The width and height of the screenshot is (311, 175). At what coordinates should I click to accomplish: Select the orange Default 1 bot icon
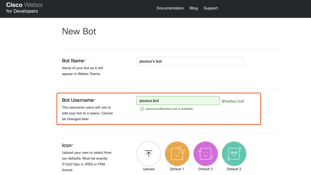pos(177,154)
